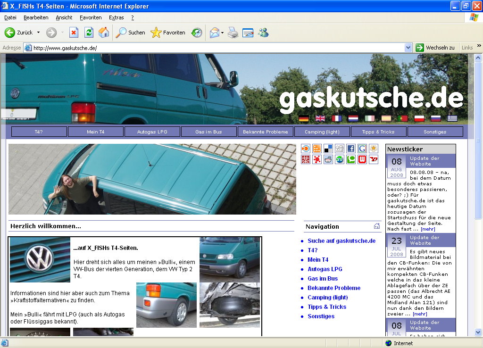Open the gas tank underbody thumbnail
483x348 pixels.
click(230, 305)
